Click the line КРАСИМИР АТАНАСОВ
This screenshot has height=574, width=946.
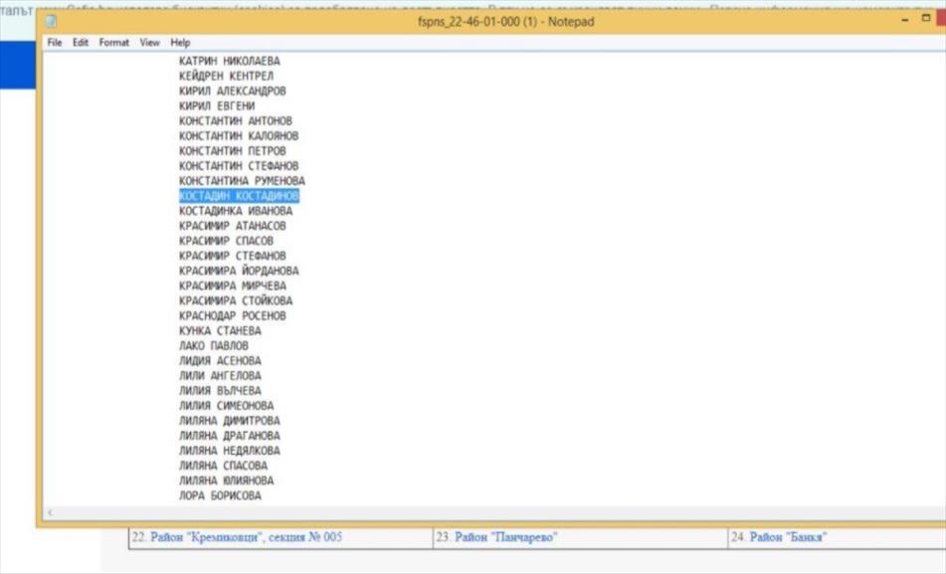tap(233, 226)
